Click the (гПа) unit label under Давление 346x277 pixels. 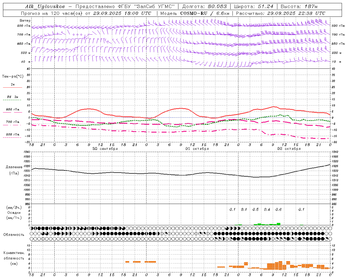point(14,173)
